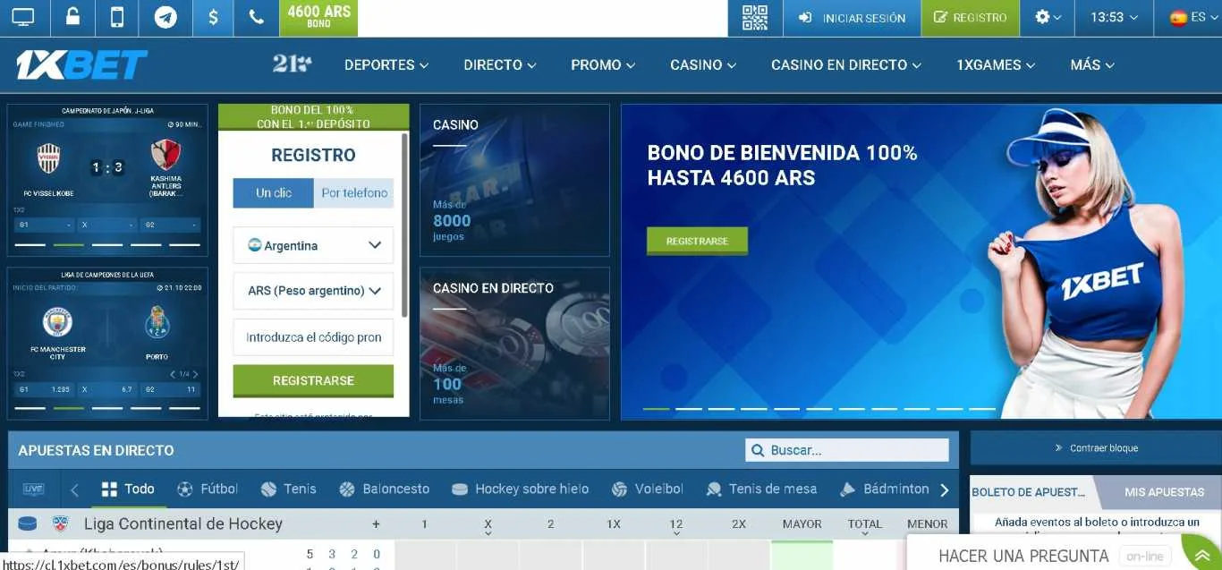Image resolution: width=1222 pixels, height=570 pixels.
Task: Open the 4600 ARS bono offer
Action: [x=319, y=17]
